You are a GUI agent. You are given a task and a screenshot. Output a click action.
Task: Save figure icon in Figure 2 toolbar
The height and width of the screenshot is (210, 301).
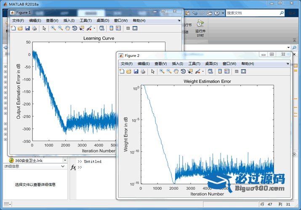point(136,71)
